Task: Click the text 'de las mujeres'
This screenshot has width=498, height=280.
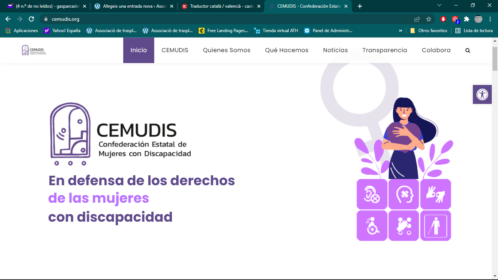Action: coord(99,198)
